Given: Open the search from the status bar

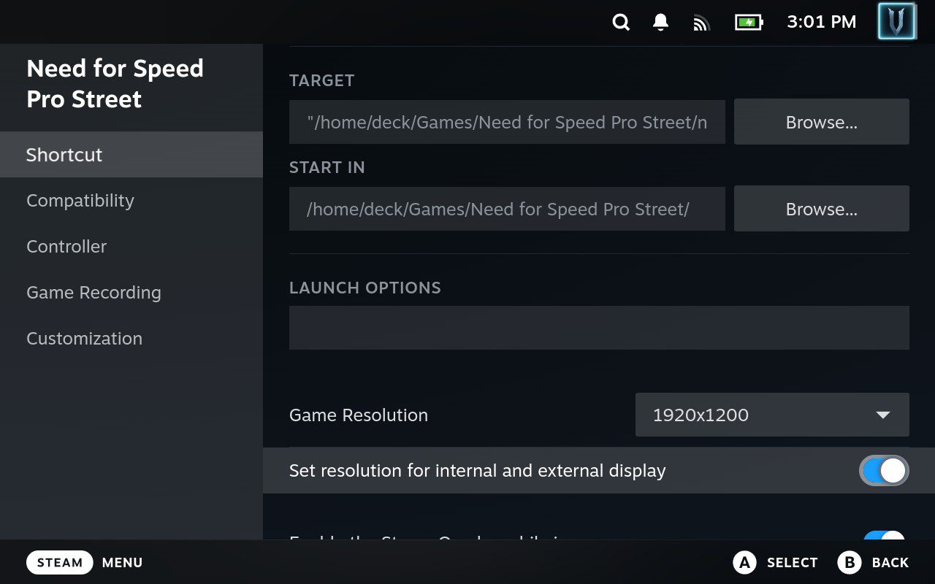Looking at the screenshot, I should pyautogui.click(x=620, y=22).
